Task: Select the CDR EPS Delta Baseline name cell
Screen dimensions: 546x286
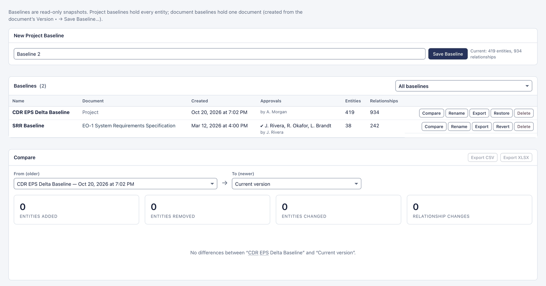Action: pos(41,112)
